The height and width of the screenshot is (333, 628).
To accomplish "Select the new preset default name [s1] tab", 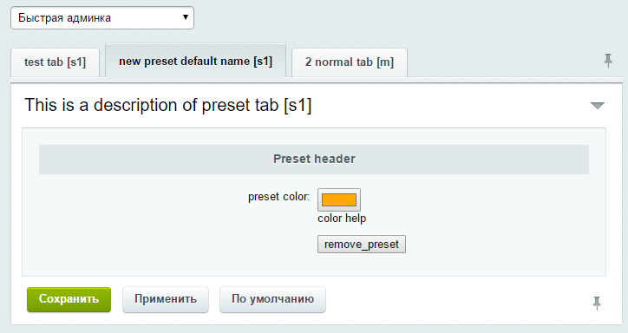I will click(195, 61).
